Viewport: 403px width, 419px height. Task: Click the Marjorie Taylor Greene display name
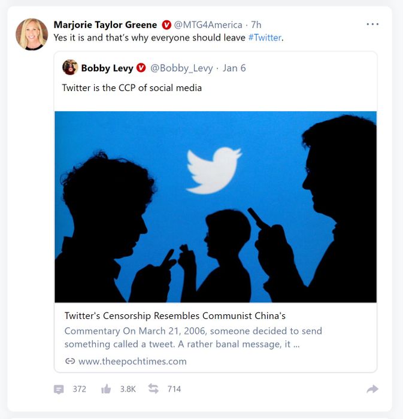[x=105, y=25]
